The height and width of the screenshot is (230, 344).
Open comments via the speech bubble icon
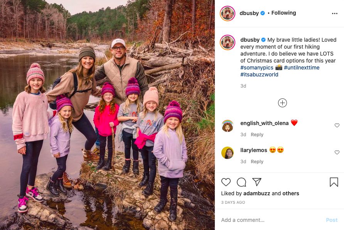[241, 182]
